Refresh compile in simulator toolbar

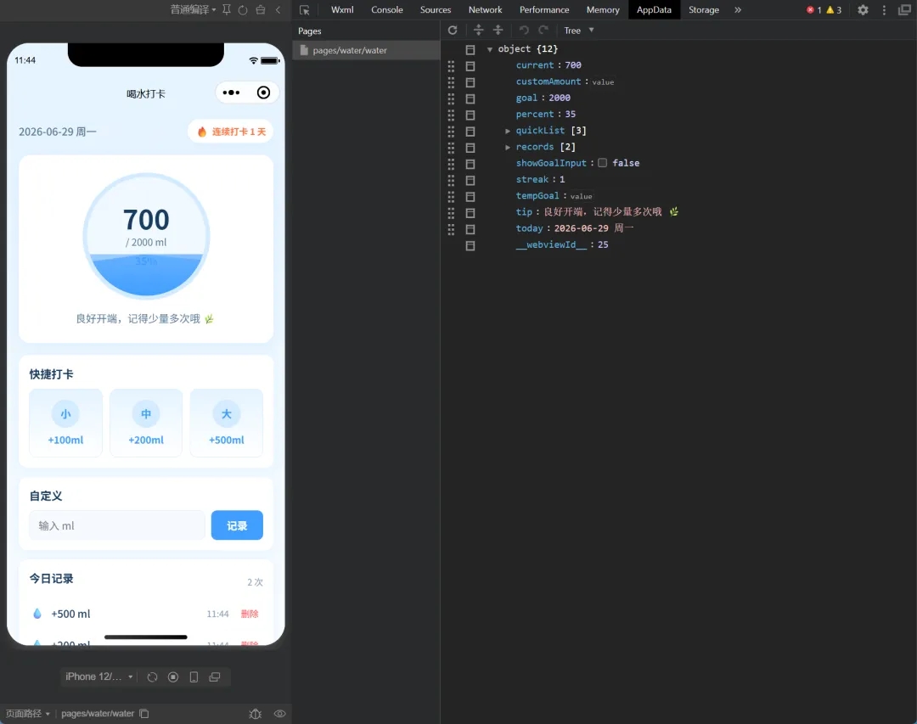click(243, 10)
